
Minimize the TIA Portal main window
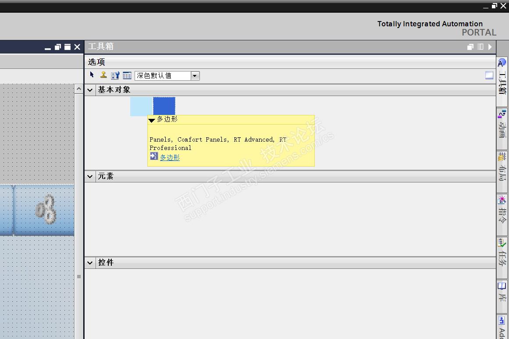click(x=486, y=7)
